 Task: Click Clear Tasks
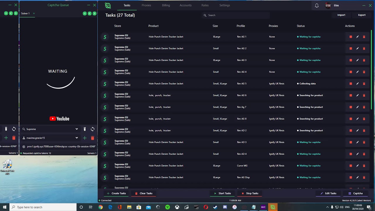pos(144,193)
